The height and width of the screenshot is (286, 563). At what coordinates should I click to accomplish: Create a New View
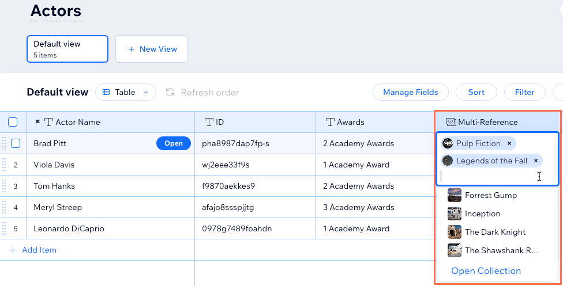[151, 49]
